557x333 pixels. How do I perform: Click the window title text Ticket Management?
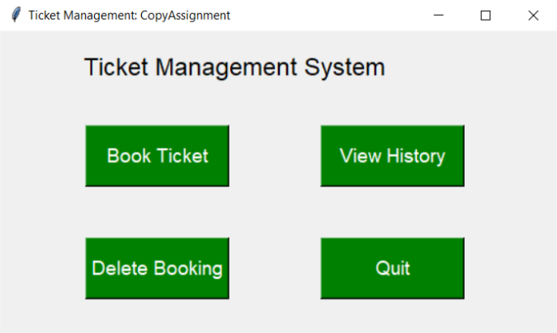click(83, 16)
